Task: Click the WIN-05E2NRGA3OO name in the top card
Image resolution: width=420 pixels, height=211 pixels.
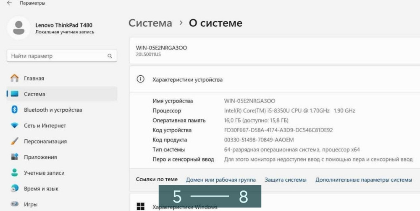Action: pos(162,48)
